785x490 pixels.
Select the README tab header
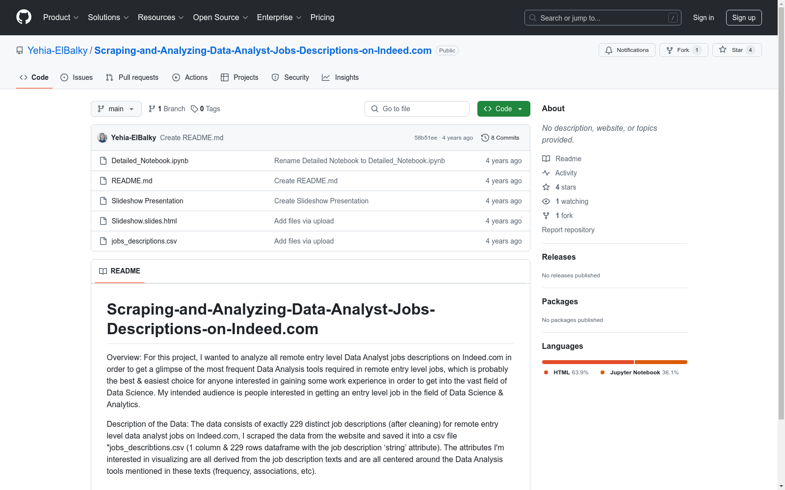[x=120, y=271]
